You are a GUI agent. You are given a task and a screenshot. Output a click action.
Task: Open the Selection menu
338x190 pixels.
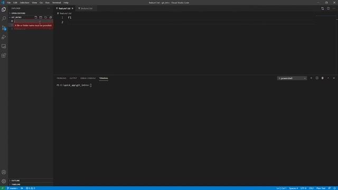tap(24, 3)
